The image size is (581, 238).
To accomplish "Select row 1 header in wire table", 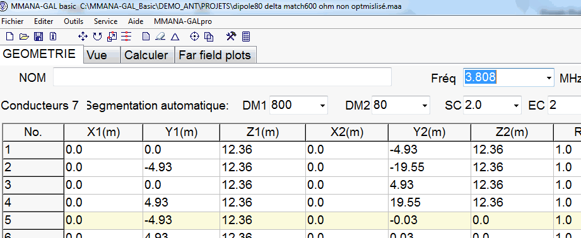I will (33, 150).
